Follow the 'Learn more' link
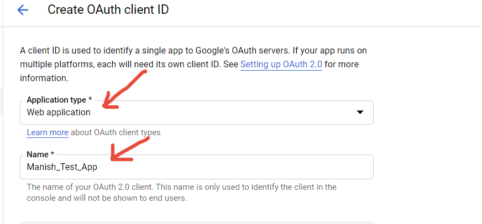This screenshot has height=224, width=482. (48, 132)
